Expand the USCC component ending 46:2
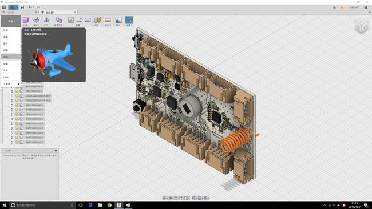The image size is (372, 209). pos(12,101)
